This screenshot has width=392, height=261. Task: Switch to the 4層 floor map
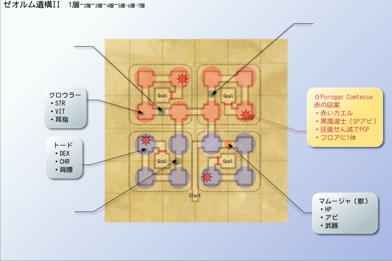point(110,6)
